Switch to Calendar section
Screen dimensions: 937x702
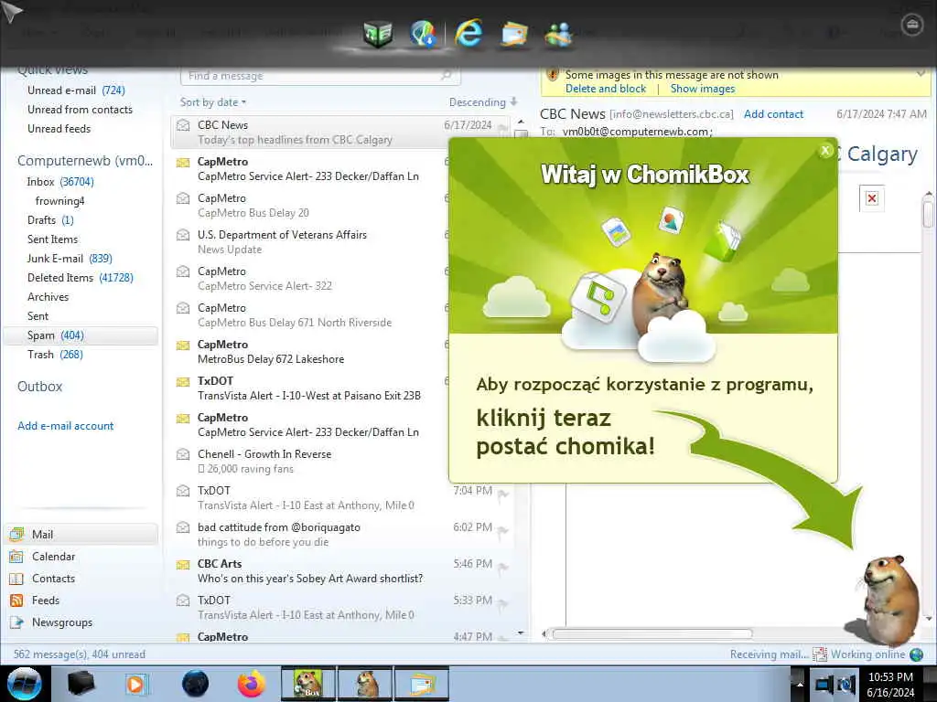coord(54,557)
